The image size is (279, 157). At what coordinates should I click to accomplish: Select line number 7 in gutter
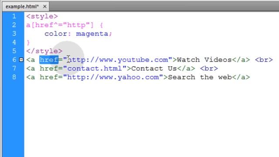[14, 68]
